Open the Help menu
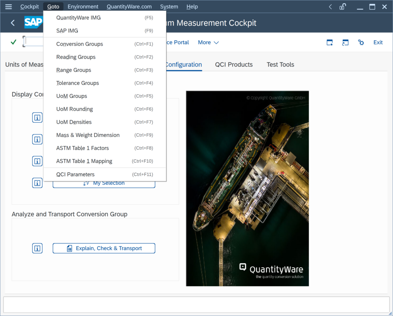This screenshot has width=393, height=316. [x=192, y=7]
